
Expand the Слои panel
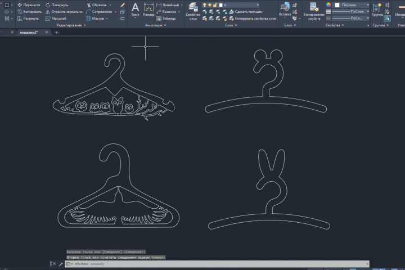pyautogui.click(x=231, y=25)
